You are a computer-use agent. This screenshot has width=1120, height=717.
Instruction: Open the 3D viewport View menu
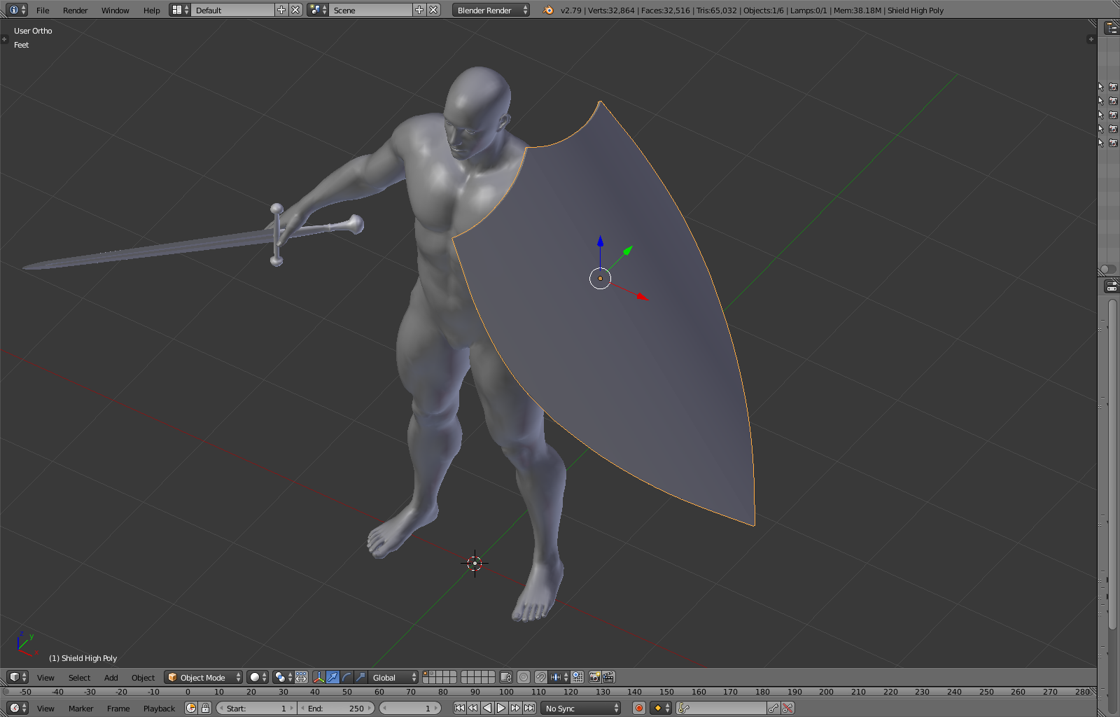[45, 678]
